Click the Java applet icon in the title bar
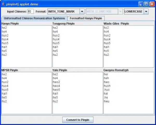Viewport: 156px width, 125px height. coord(3,4)
